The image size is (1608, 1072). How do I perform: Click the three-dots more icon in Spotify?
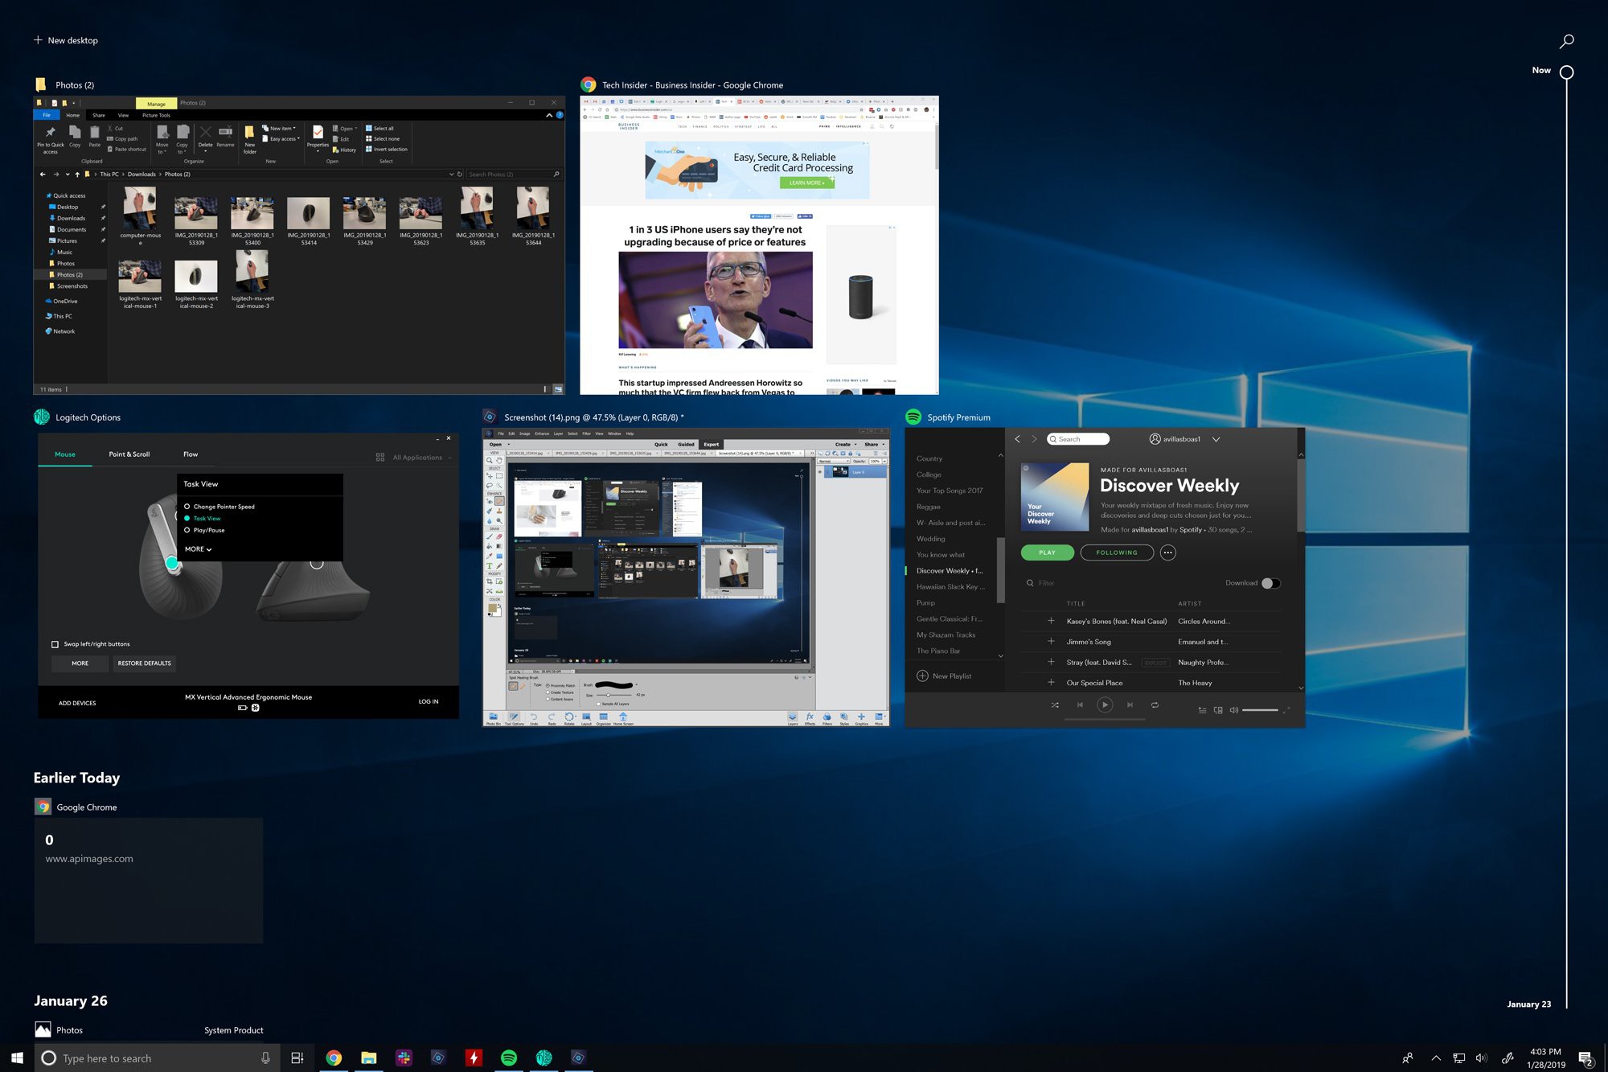coord(1168,552)
